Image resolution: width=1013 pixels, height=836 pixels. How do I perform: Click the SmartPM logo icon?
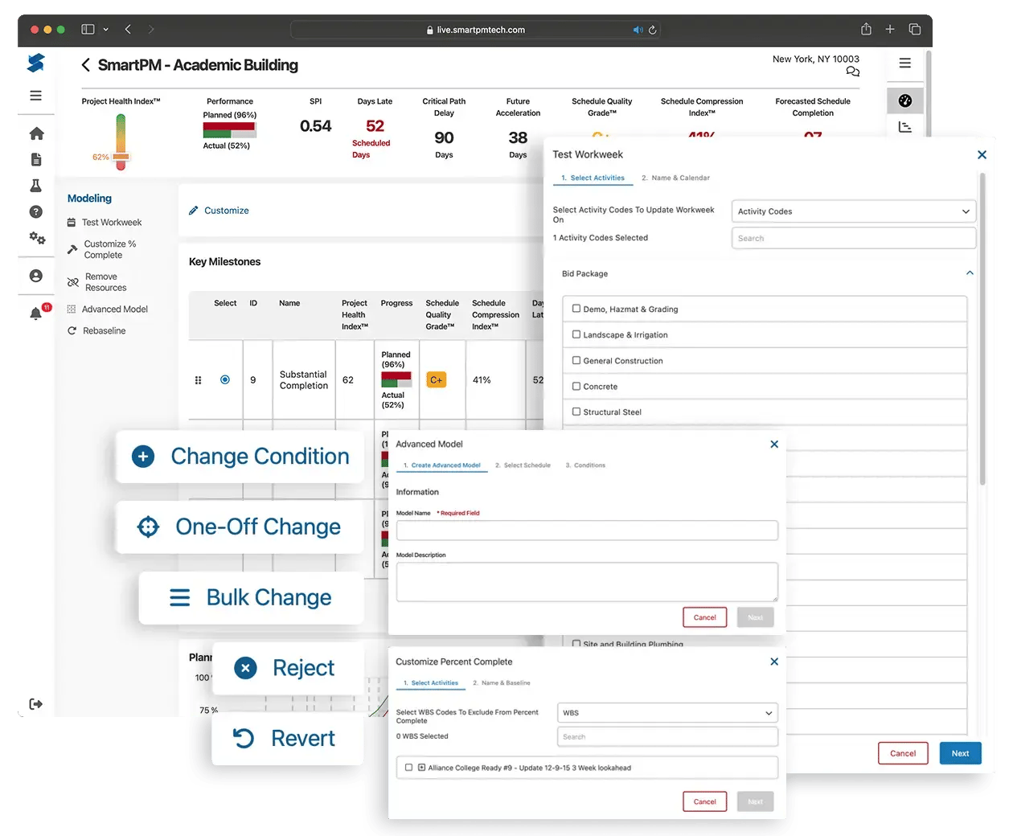[x=35, y=63]
